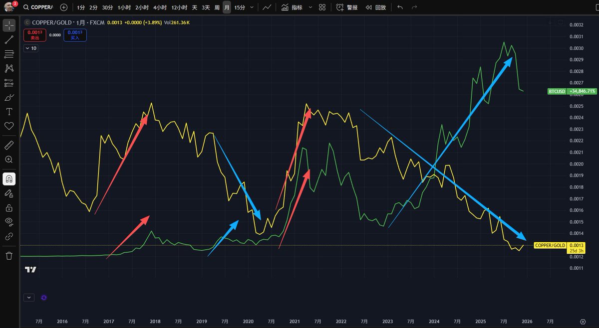Collapse the indicator legend showing 10
Screen dimensions: 599x328
click(x=31, y=48)
